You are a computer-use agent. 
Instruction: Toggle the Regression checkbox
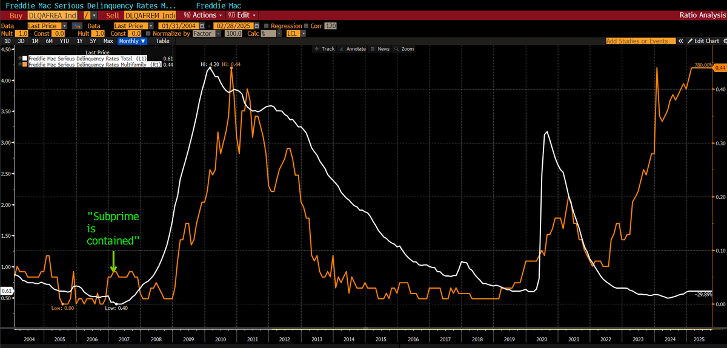point(267,26)
